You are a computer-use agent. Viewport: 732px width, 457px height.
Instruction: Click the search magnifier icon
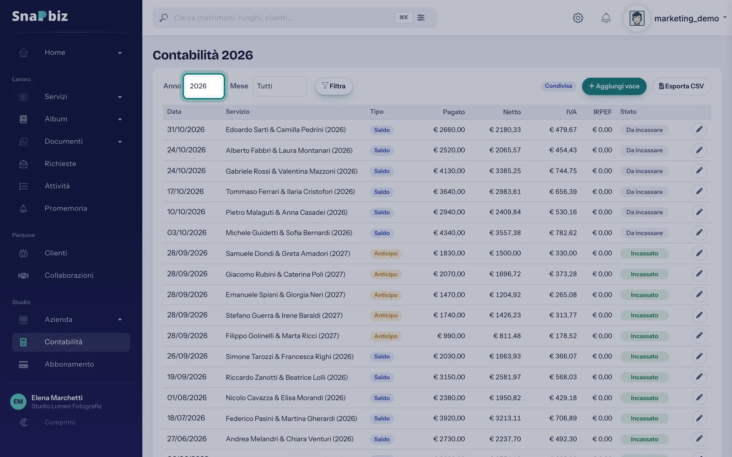[163, 18]
